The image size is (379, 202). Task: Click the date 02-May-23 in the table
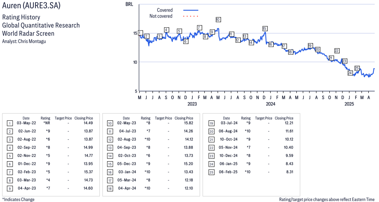point(127,123)
